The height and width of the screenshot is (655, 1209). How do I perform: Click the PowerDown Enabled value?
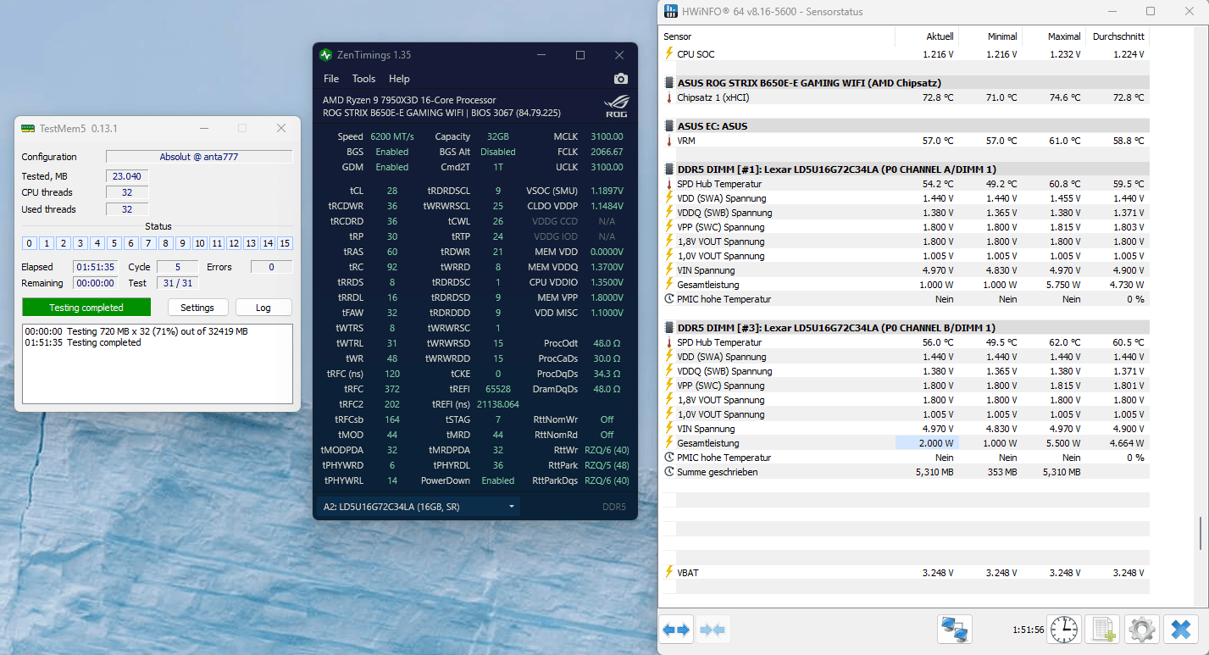pyautogui.click(x=498, y=480)
